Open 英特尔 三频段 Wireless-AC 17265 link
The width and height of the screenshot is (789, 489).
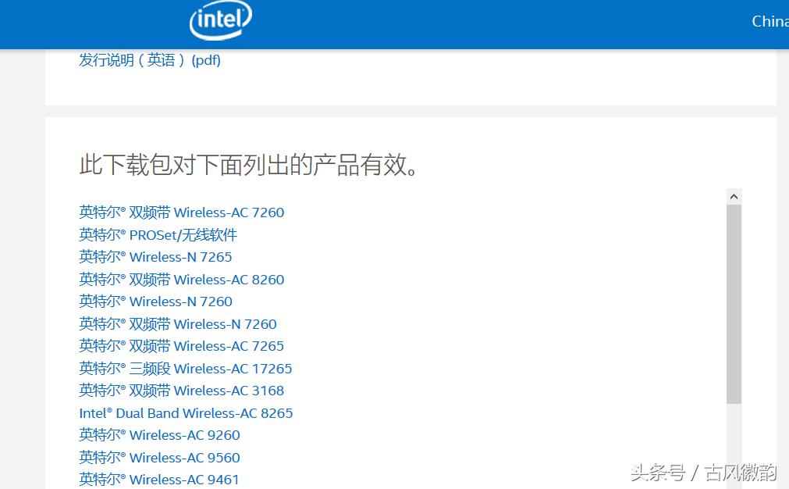point(186,369)
